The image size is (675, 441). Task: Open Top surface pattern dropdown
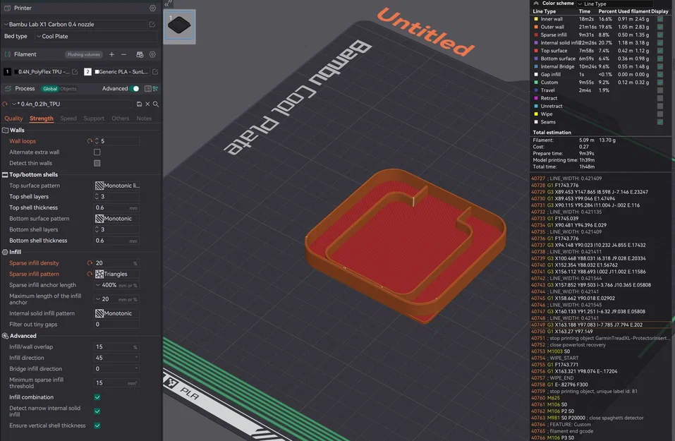click(116, 186)
